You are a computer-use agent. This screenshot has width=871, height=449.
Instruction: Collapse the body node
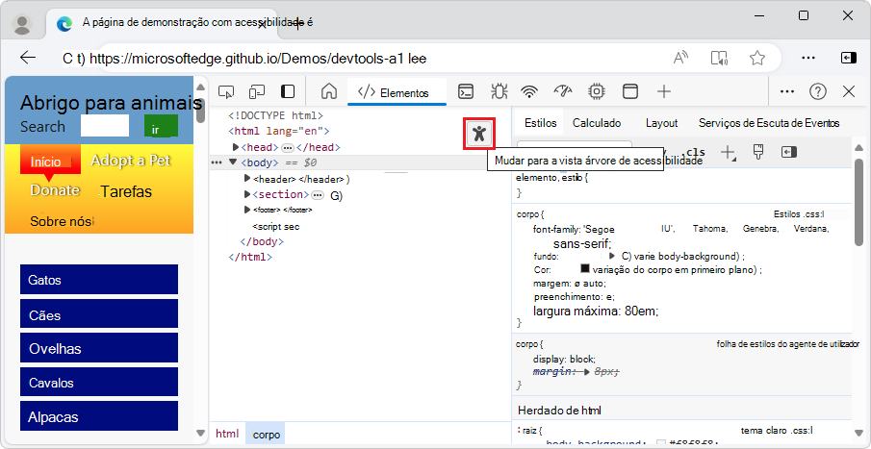[233, 162]
